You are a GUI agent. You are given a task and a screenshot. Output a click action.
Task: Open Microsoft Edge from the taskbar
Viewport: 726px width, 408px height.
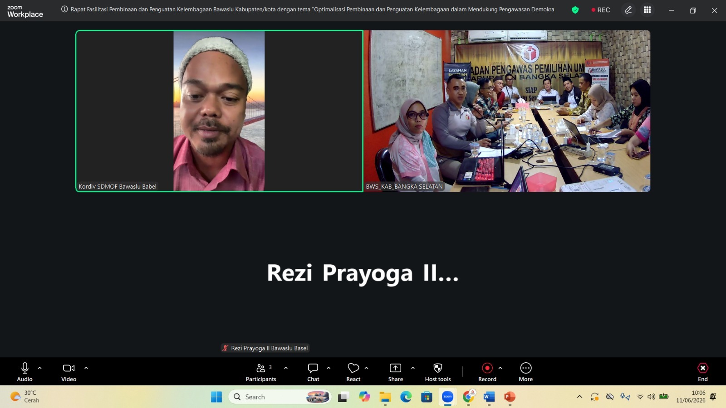(406, 397)
